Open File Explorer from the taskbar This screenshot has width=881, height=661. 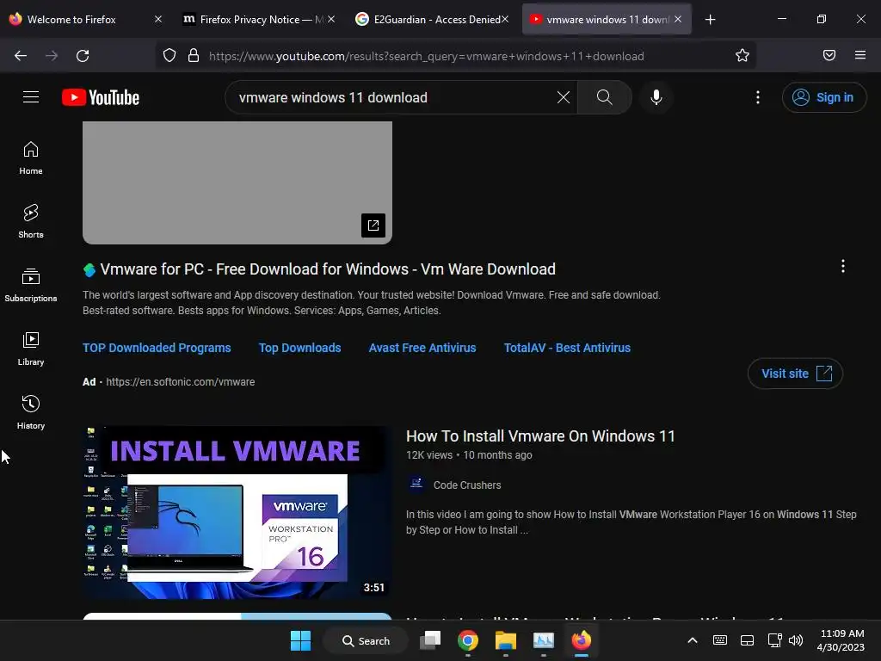tap(505, 640)
